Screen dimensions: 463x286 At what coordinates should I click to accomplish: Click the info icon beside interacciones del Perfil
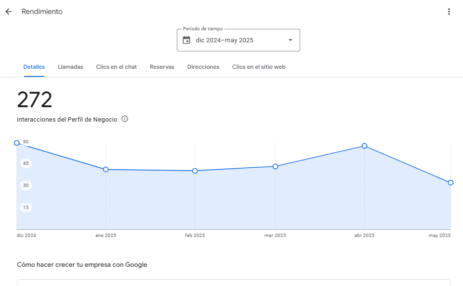coord(125,119)
